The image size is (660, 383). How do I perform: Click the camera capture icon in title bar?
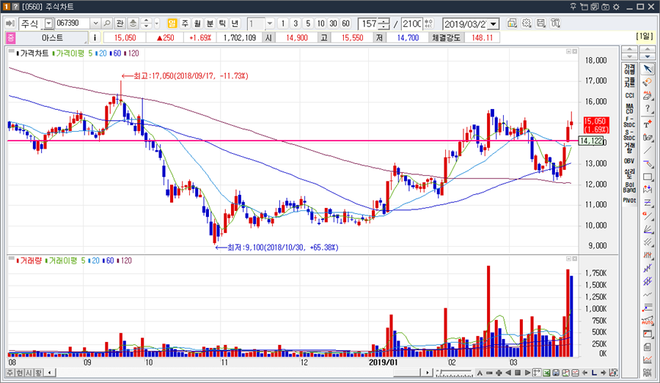tap(605, 7)
